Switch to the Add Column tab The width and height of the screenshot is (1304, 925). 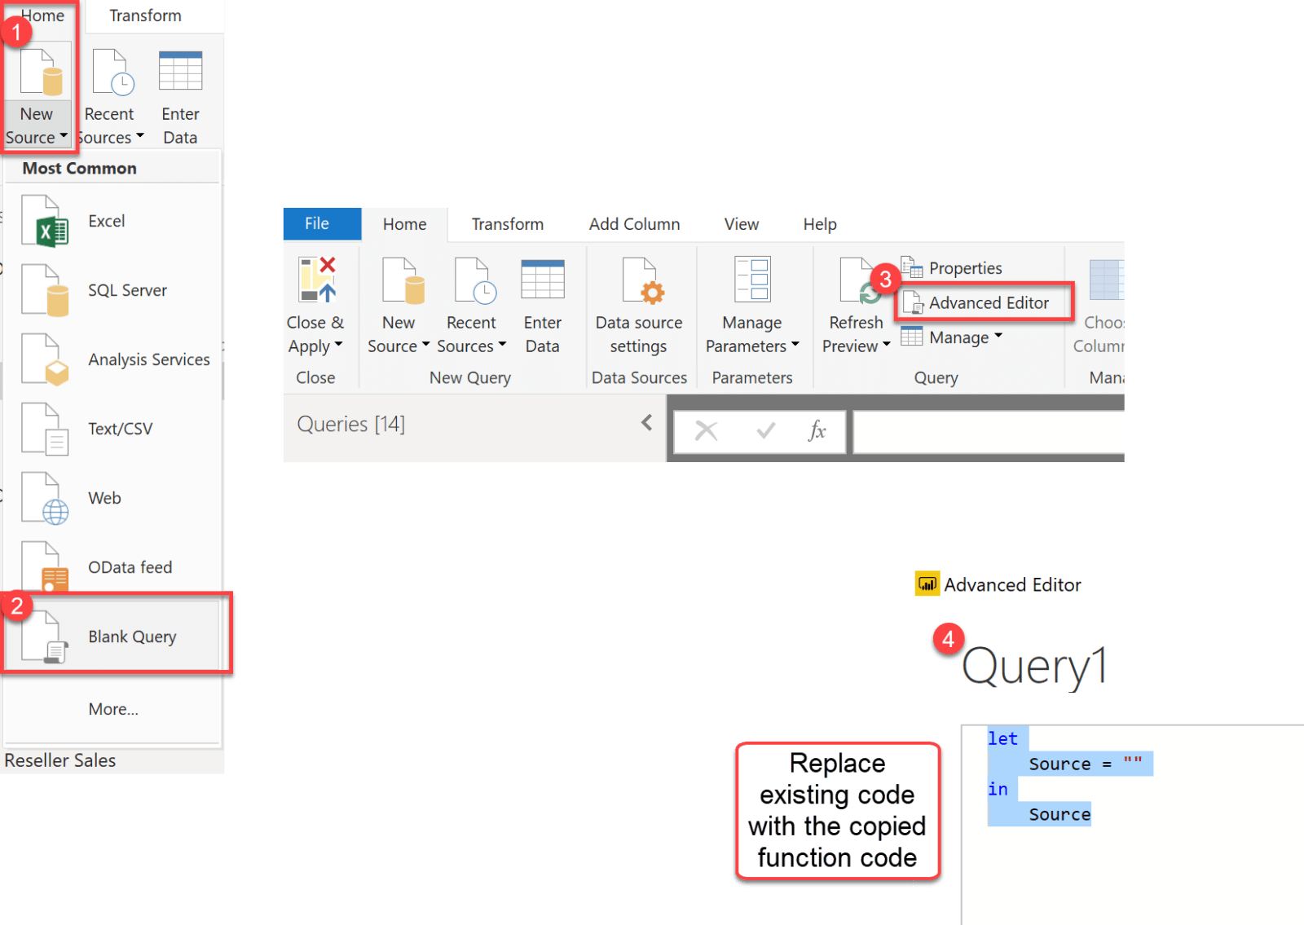coord(634,224)
